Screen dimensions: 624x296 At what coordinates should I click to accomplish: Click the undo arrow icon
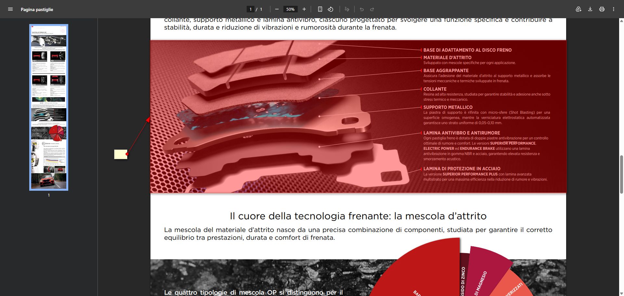(362, 9)
